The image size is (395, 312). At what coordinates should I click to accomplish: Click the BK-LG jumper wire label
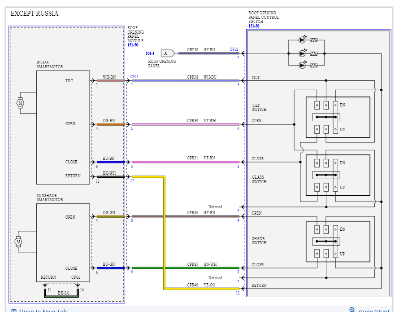tap(64, 293)
